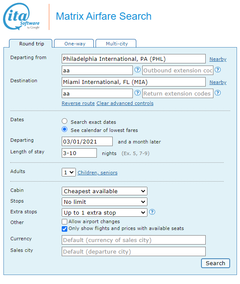Screen dimensions: 240x284
Task: Expand the Extra stops dropdown
Action: pyautogui.click(x=105, y=212)
